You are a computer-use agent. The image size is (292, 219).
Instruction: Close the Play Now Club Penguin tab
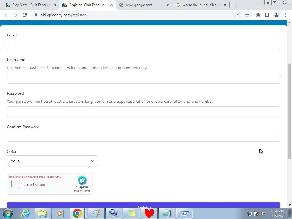pos(55,5)
